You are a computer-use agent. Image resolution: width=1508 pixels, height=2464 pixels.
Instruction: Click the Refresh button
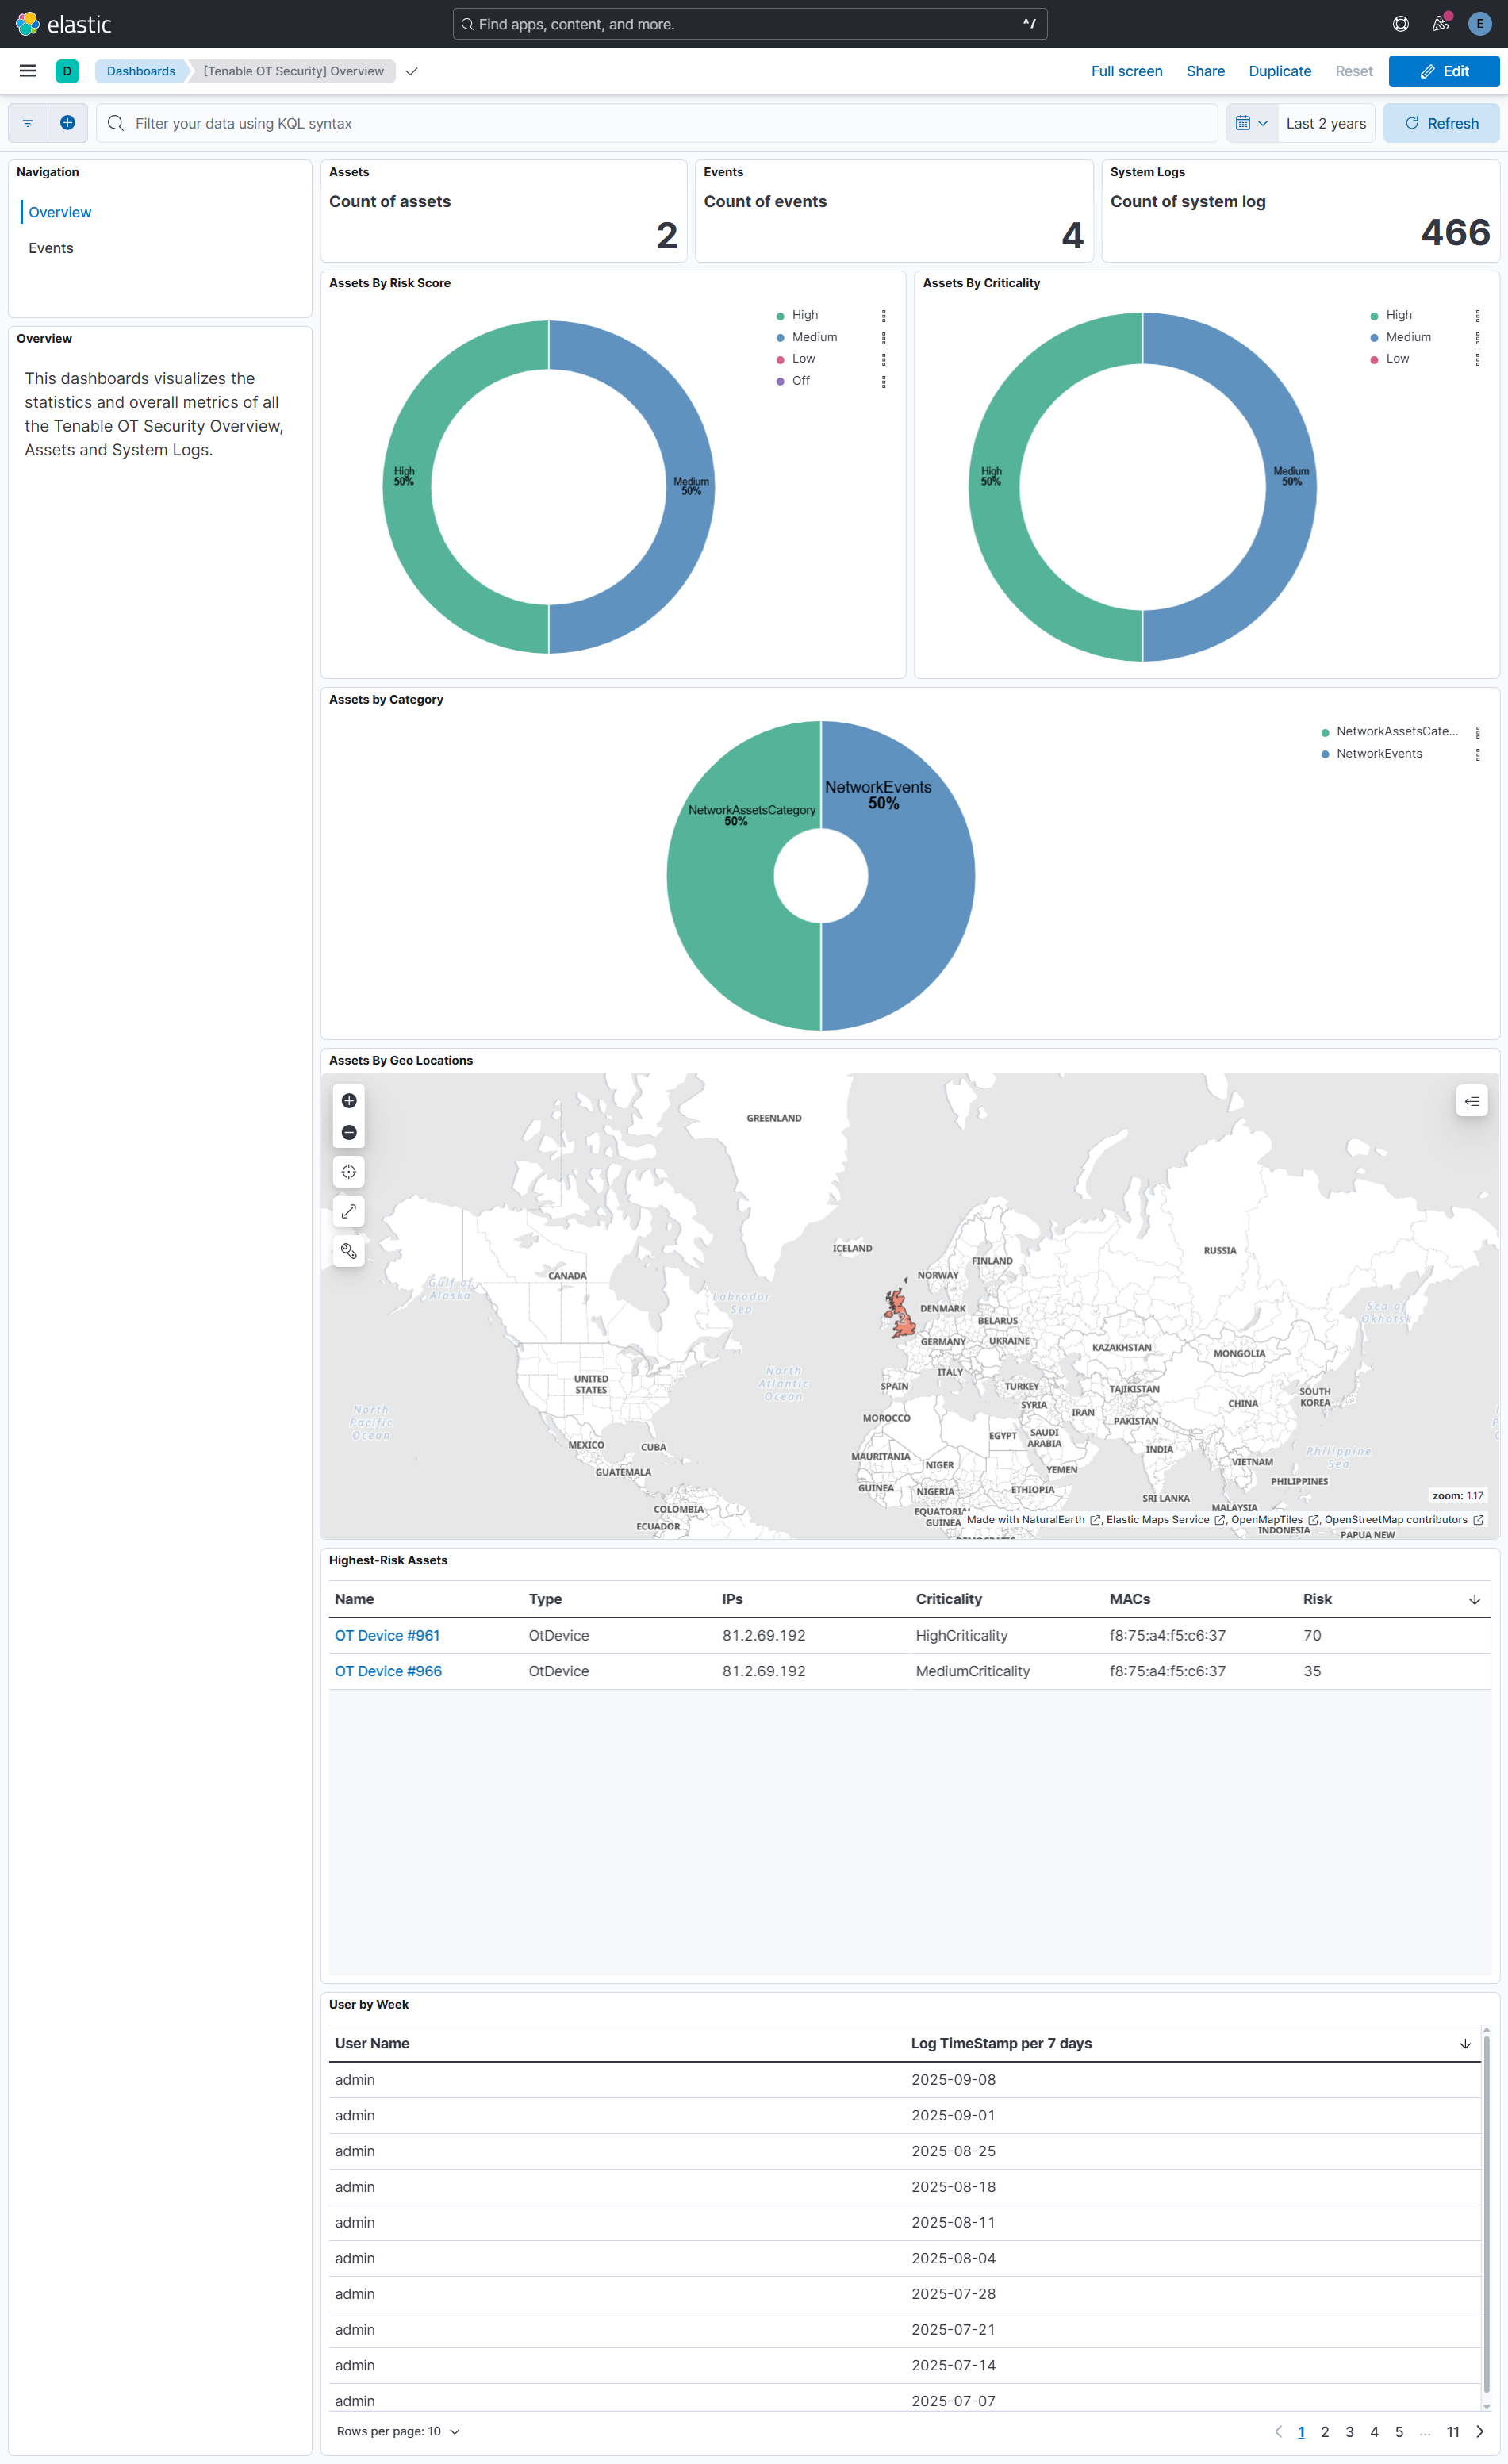(x=1441, y=123)
